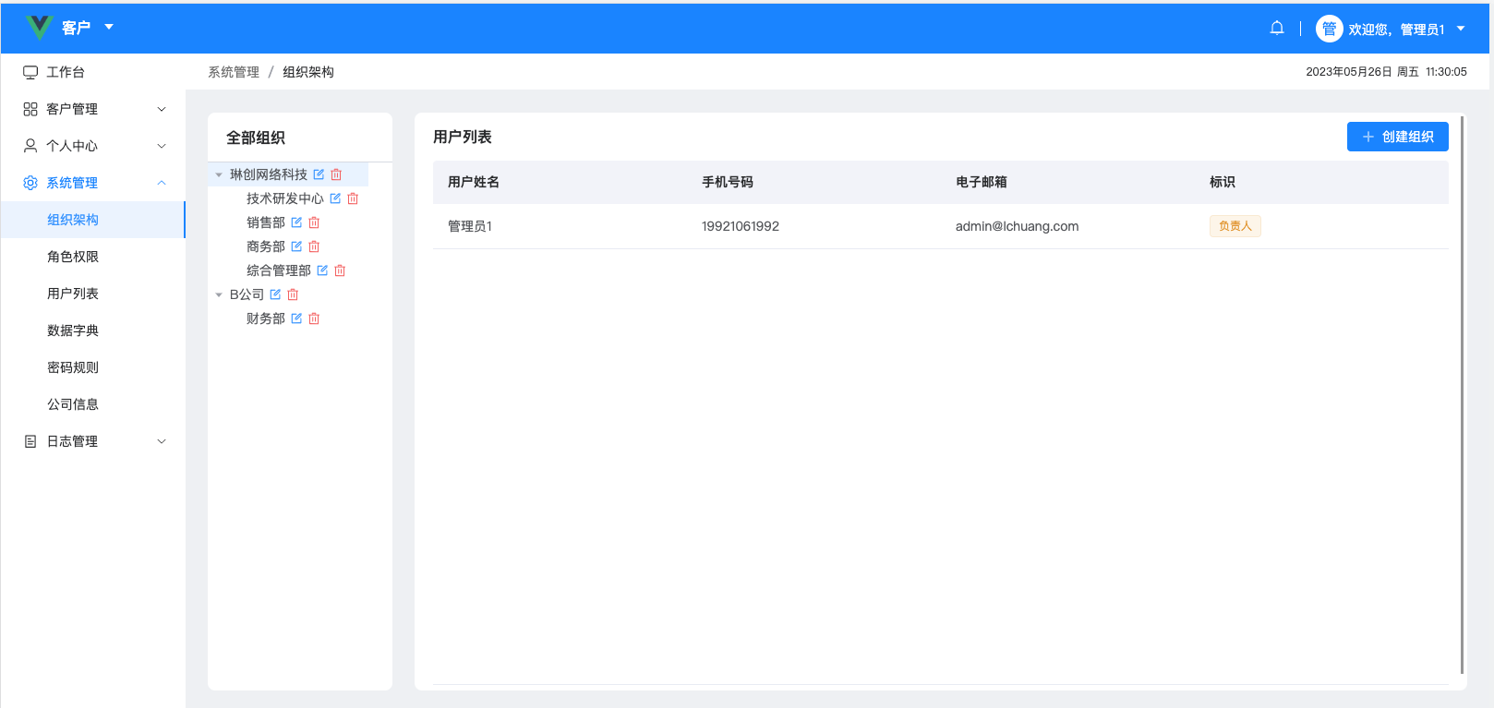Viewport: 1494px width, 708px height.
Task: Select 商务部 tree node
Action: click(266, 246)
